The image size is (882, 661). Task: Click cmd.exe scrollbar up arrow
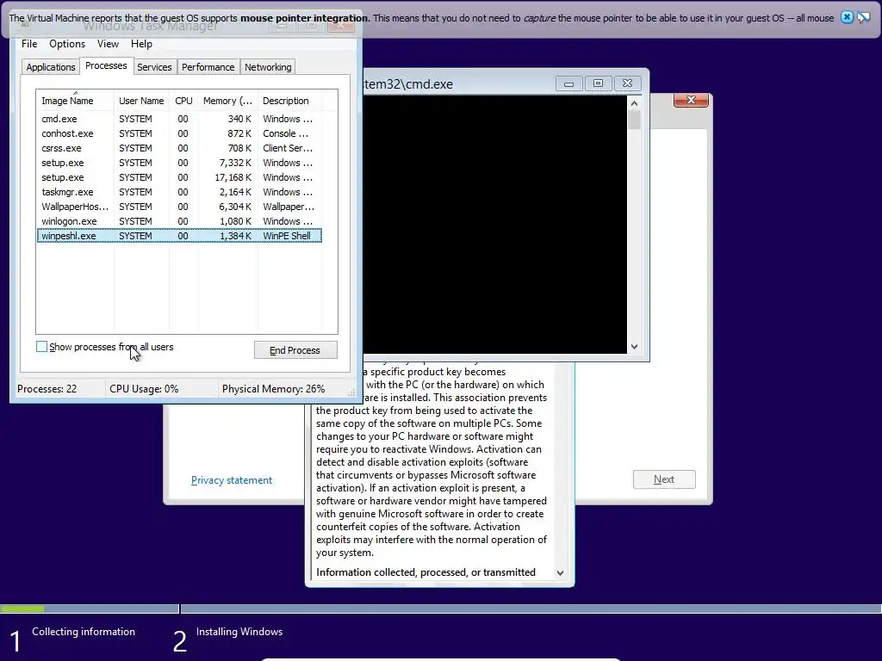[x=634, y=103]
